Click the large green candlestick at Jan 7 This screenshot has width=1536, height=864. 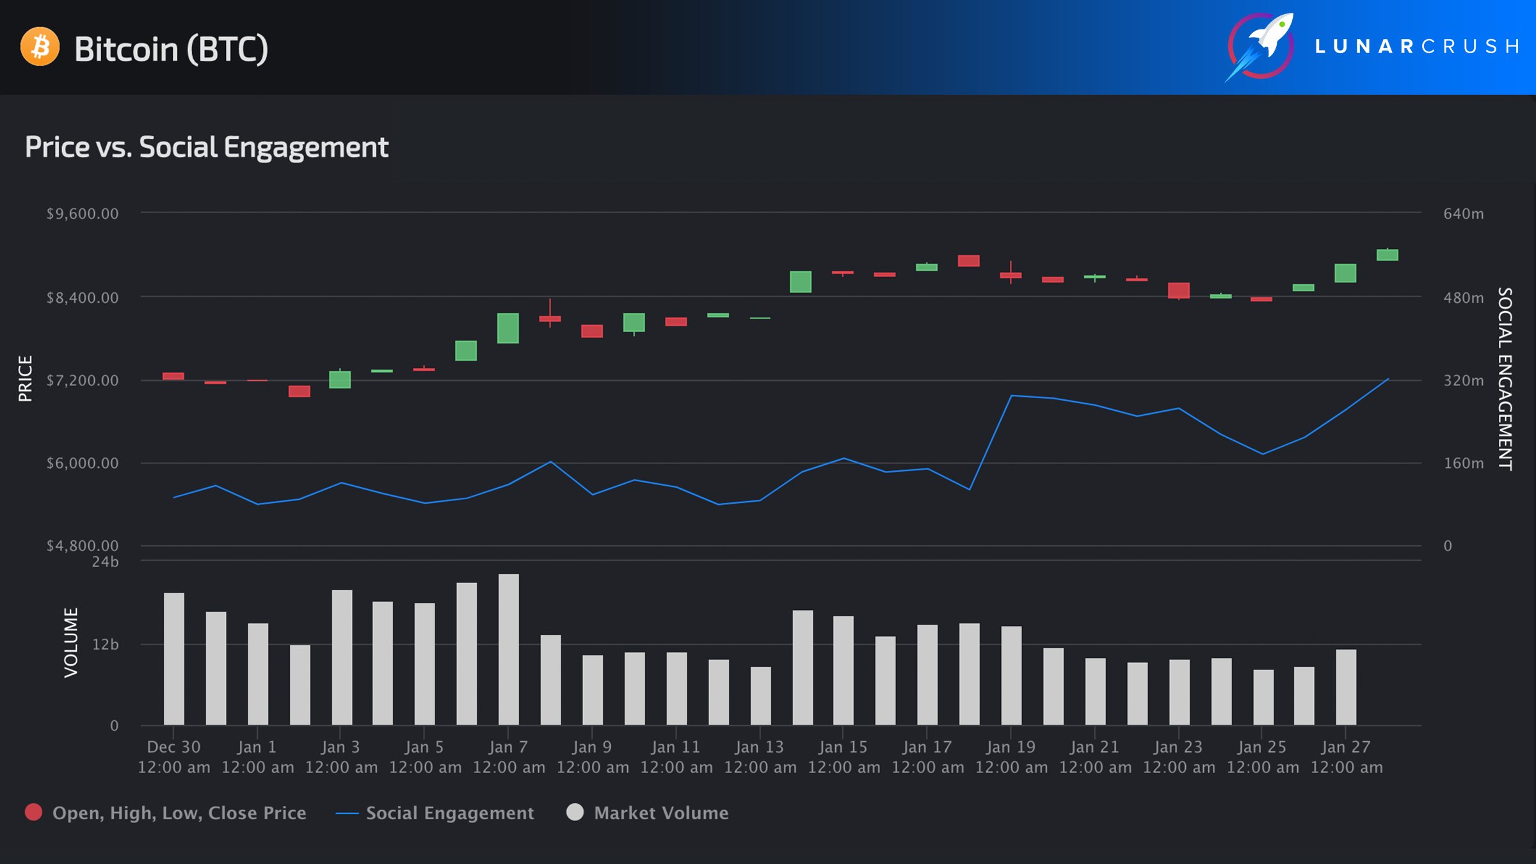click(508, 328)
